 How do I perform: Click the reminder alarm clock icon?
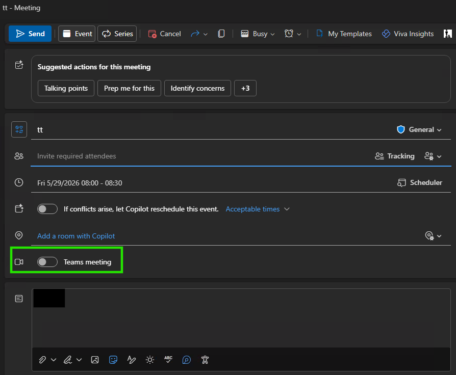point(289,34)
